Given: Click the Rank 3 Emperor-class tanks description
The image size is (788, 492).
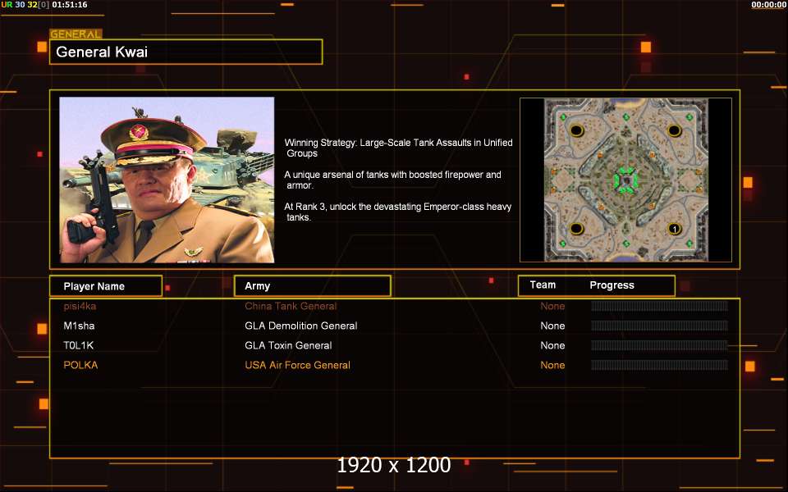Looking at the screenshot, I should coord(397,212).
